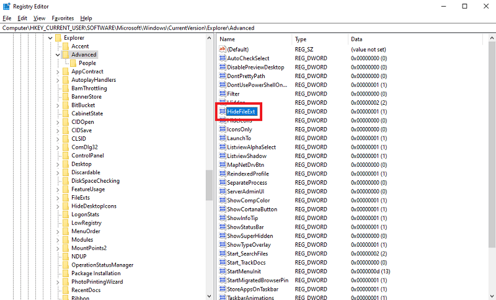
Task: Click the DWORD icon beside AutoCheckSelect
Action: click(x=222, y=58)
